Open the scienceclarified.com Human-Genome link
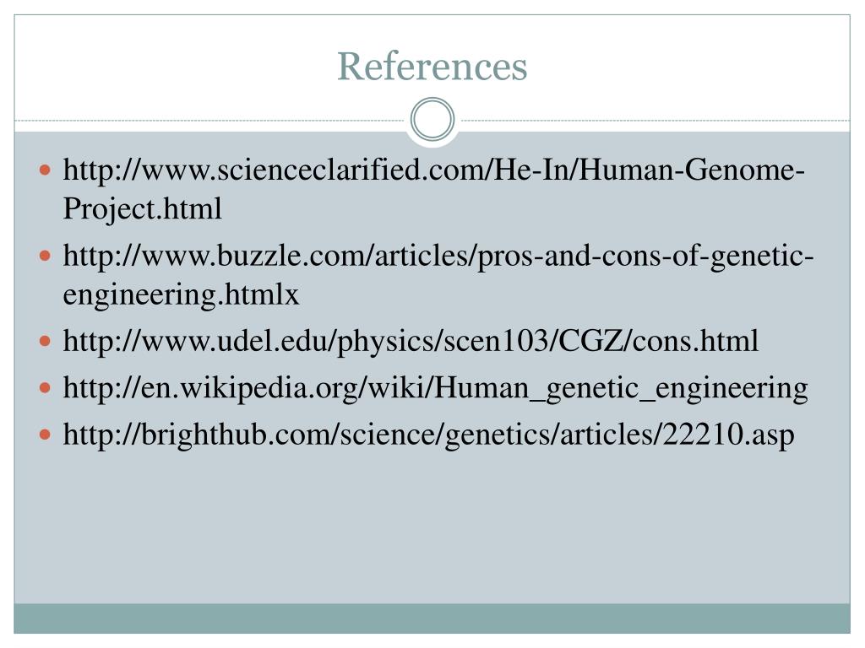Viewport: 865px width, 648px height. pos(433,188)
